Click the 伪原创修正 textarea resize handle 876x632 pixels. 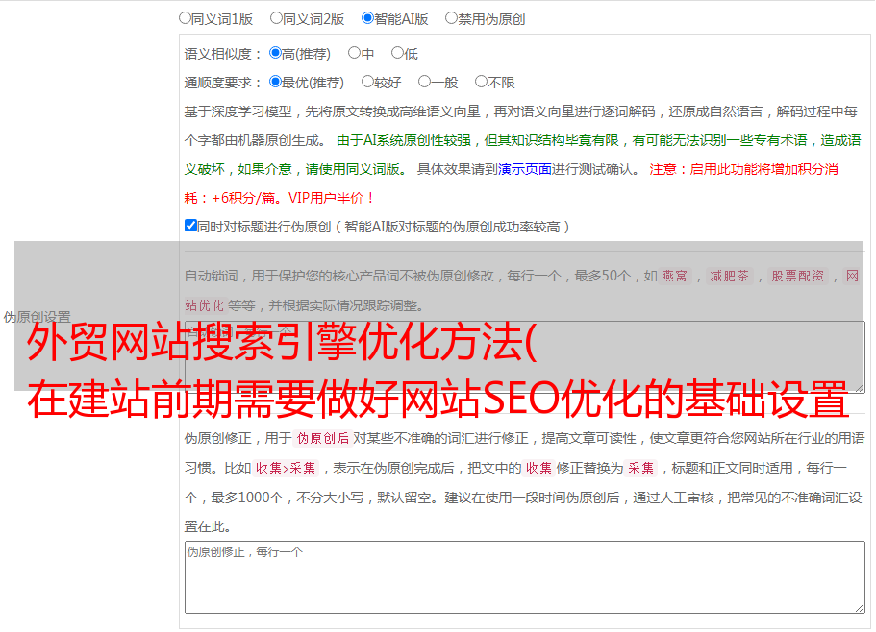pos(860,608)
